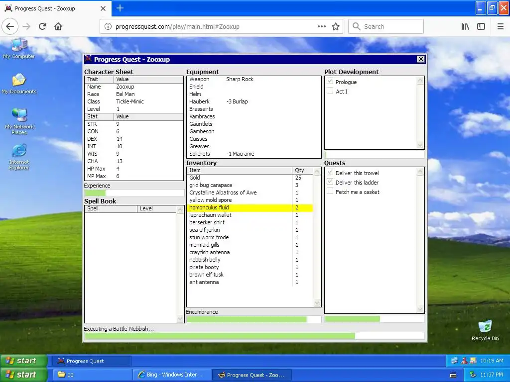Click the browser Search field
Screen dimensions: 510x382
(x=386, y=27)
